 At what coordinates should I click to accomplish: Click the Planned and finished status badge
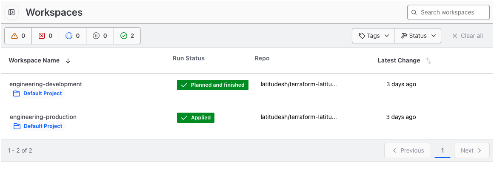click(213, 85)
